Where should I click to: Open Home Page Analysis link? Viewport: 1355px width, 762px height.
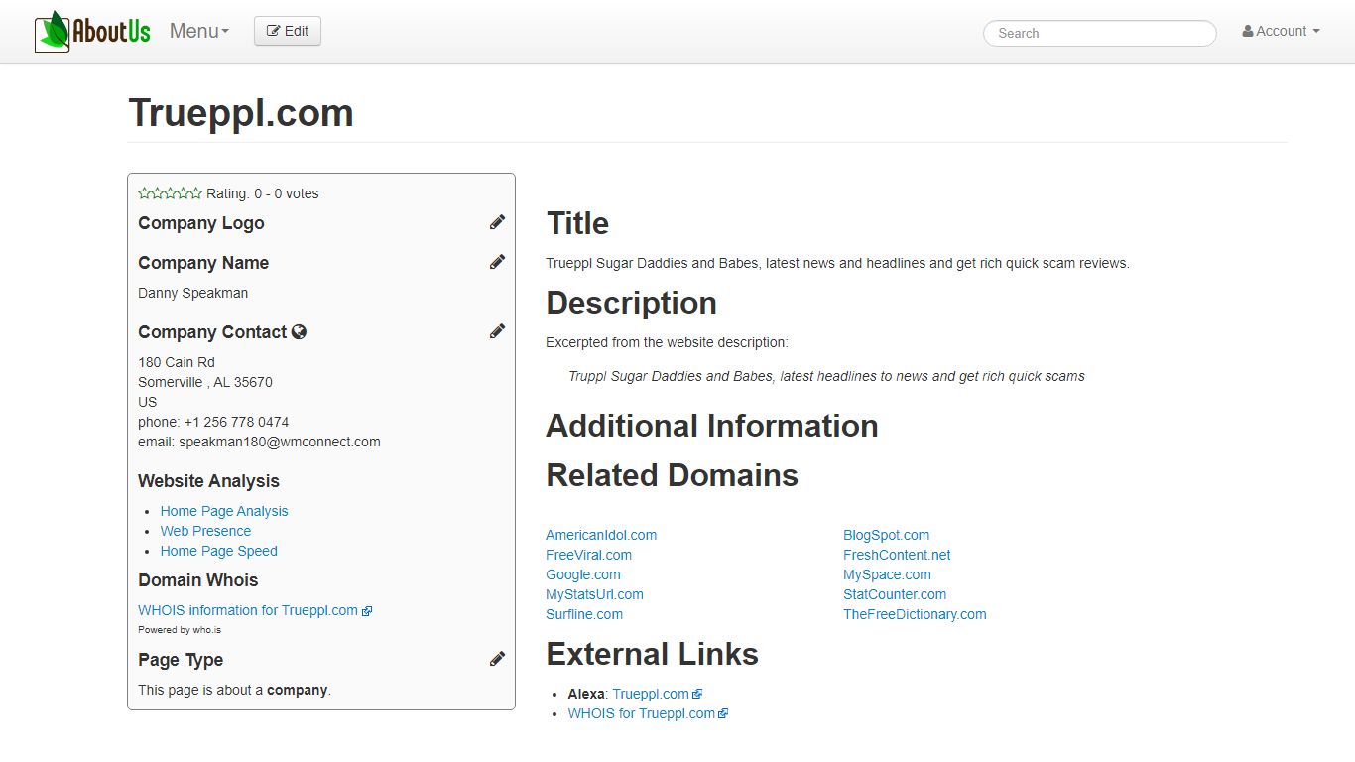coord(224,511)
